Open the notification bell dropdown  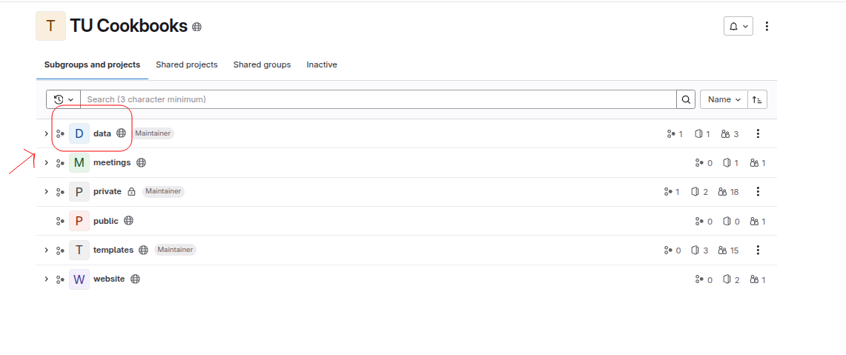tap(738, 26)
